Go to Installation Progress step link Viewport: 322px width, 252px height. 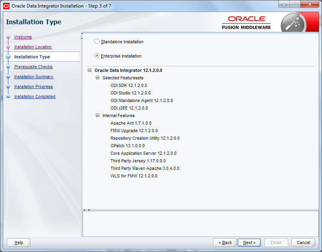pyautogui.click(x=33, y=87)
